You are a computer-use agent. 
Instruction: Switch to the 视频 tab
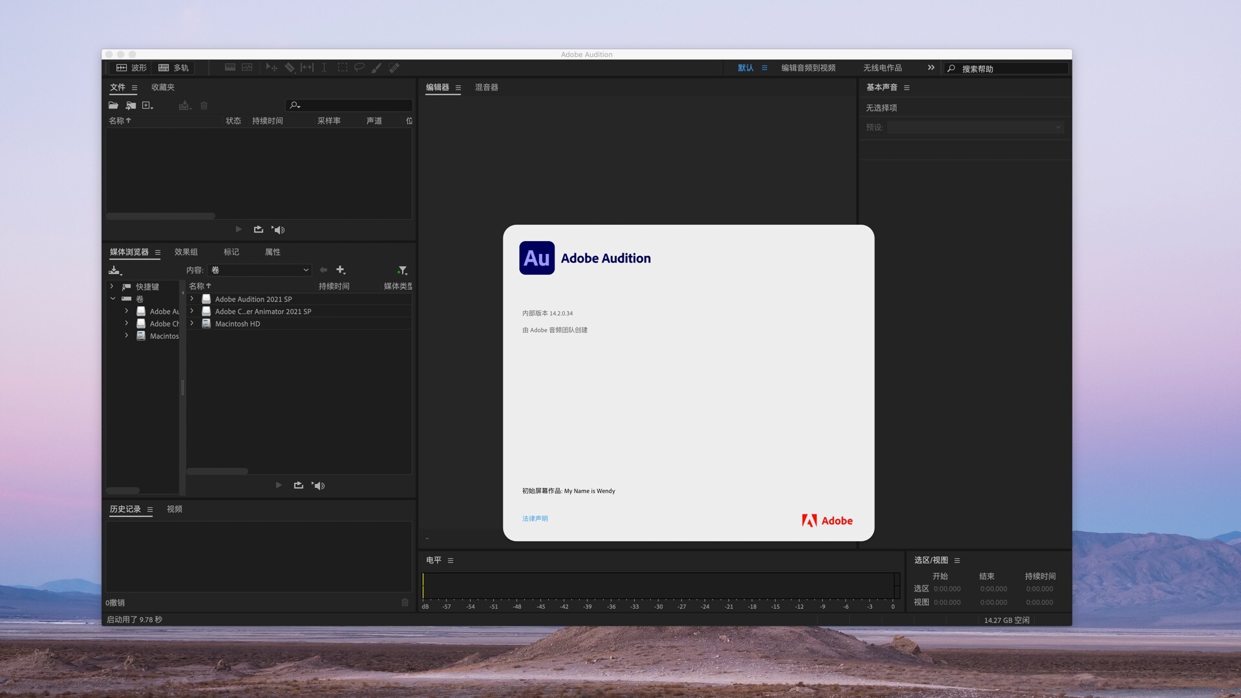point(175,509)
